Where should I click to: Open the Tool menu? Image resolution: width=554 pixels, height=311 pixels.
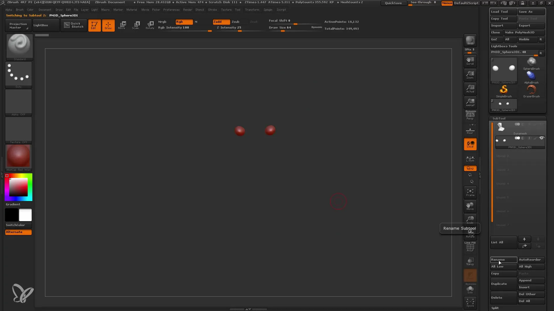[237, 10]
